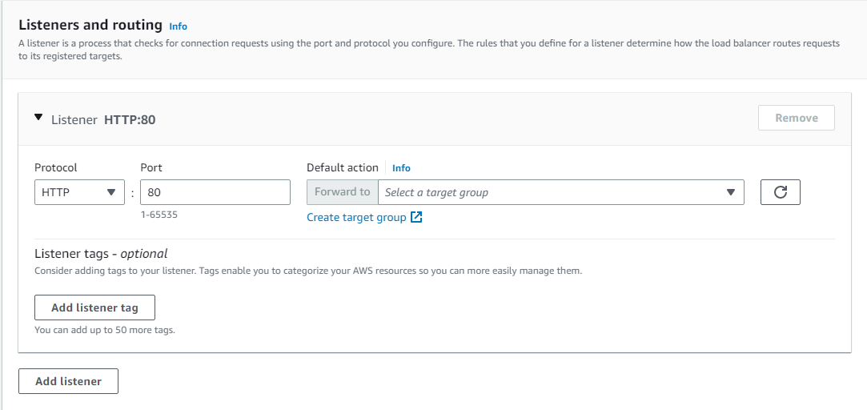Open Info next to Listeners and routing
This screenshot has width=867, height=410.
pyautogui.click(x=178, y=26)
